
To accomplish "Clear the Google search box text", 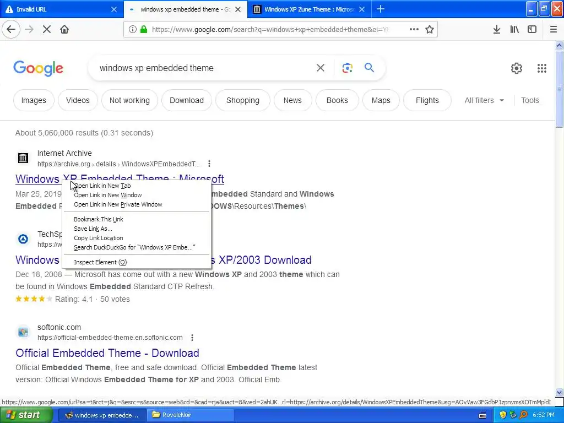I will pos(320,68).
